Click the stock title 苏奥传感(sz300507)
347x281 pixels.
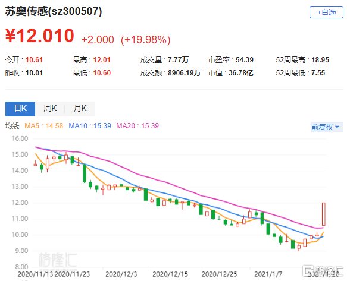click(x=54, y=11)
